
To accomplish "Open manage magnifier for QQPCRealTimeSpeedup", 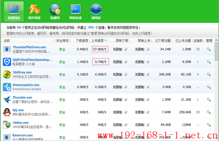I will tap(209, 62).
